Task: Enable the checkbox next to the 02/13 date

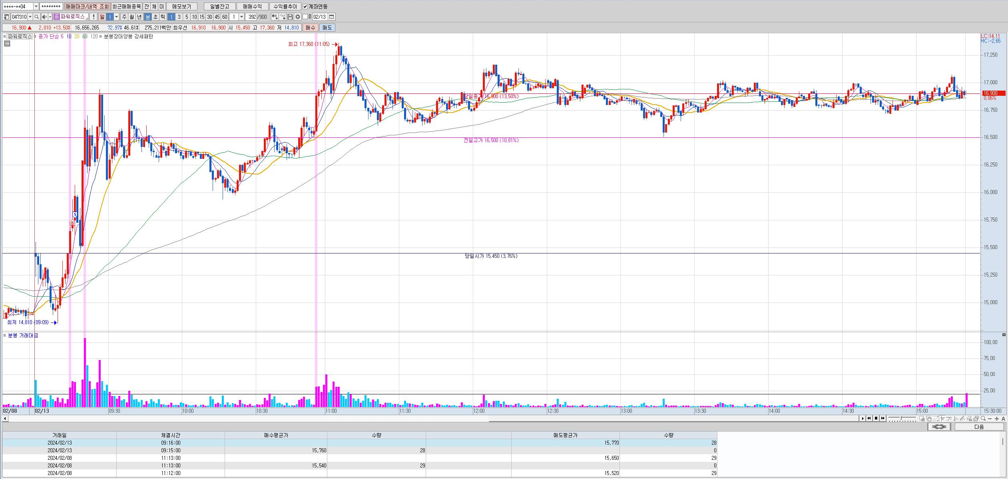Action: coord(305,17)
